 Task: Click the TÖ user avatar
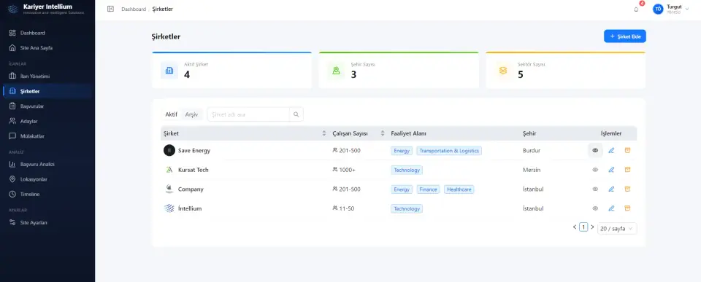(658, 9)
